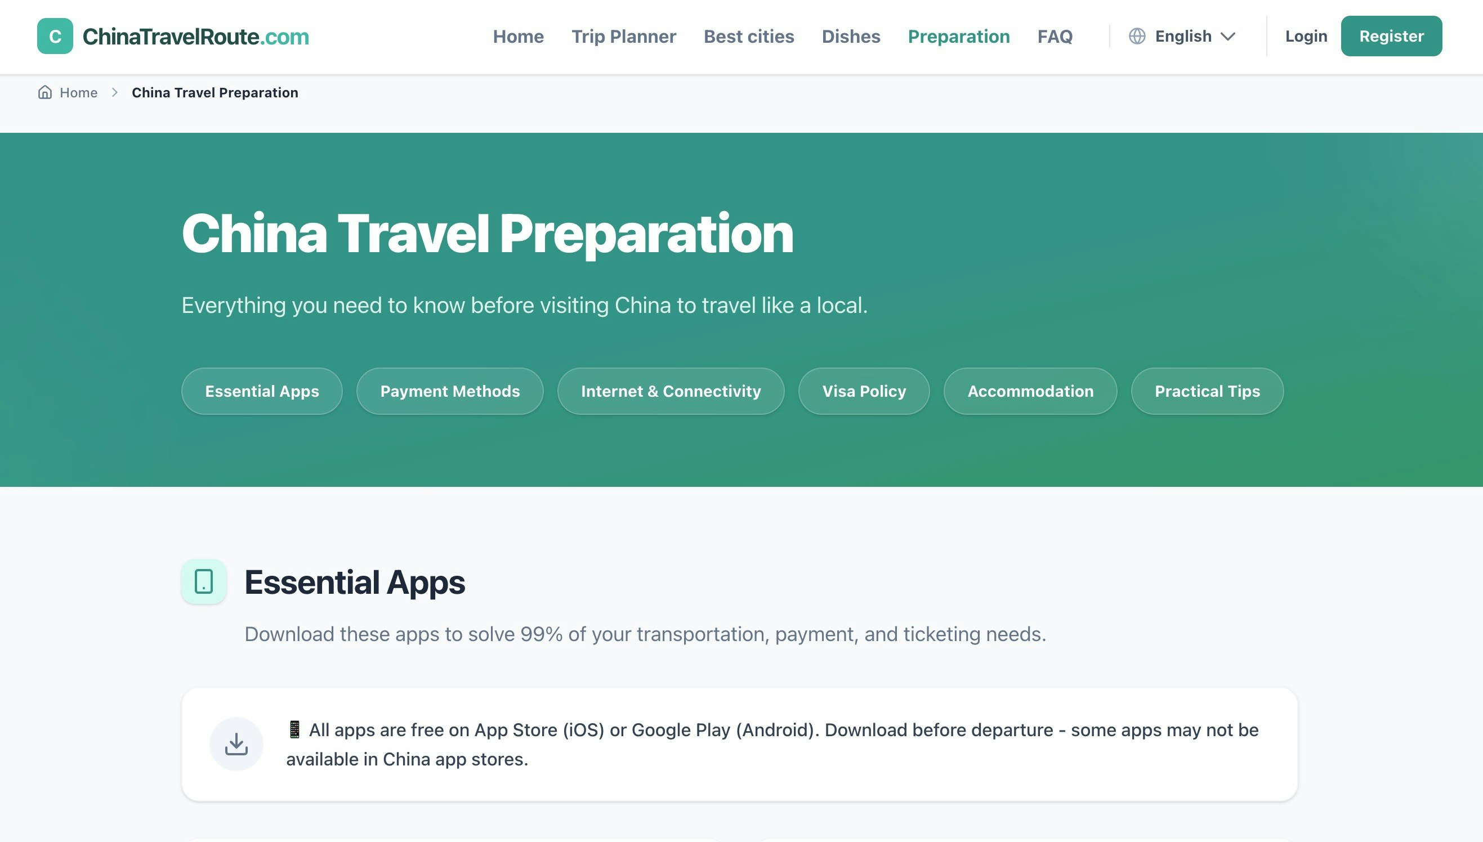
Task: Switch to the FAQ section
Action: tap(1055, 36)
